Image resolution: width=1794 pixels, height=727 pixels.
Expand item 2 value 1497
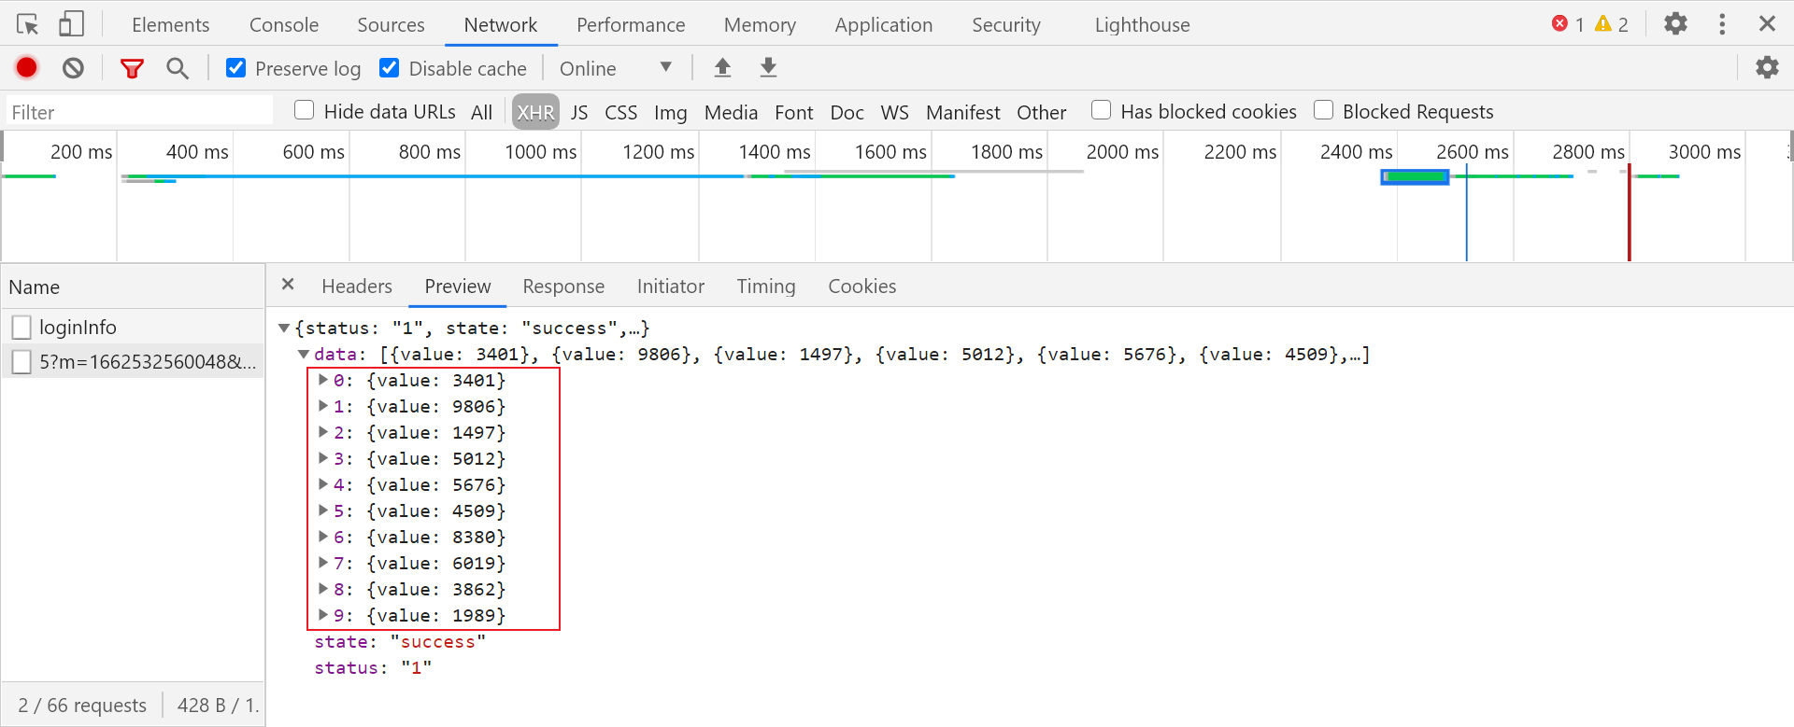point(323,432)
